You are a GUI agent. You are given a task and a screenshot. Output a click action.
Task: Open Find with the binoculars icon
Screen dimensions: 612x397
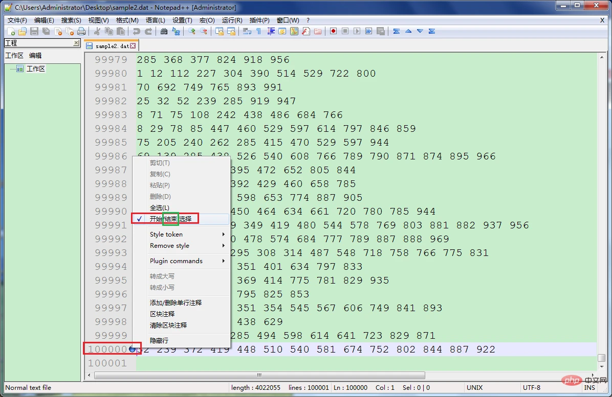(x=164, y=31)
